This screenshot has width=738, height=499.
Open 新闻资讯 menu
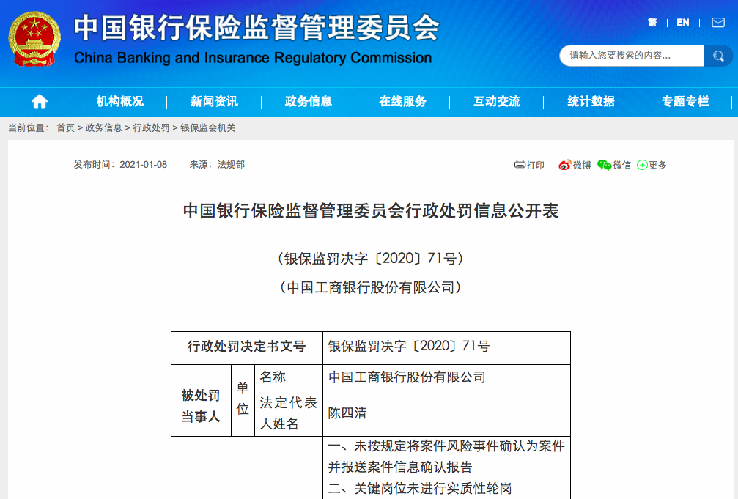pyautogui.click(x=214, y=101)
